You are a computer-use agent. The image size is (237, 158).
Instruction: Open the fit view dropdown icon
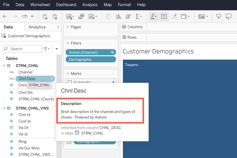click(185, 16)
